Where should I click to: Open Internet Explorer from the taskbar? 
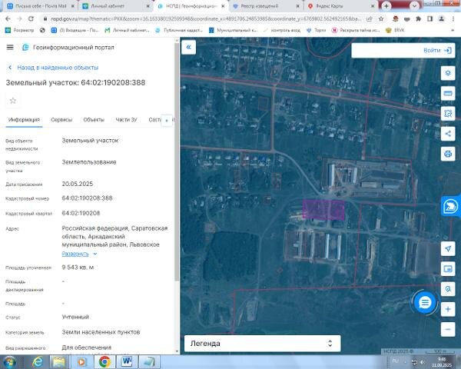click(38, 361)
